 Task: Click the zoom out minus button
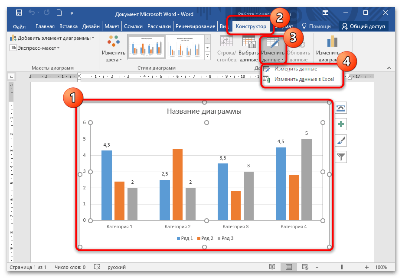[317, 267]
